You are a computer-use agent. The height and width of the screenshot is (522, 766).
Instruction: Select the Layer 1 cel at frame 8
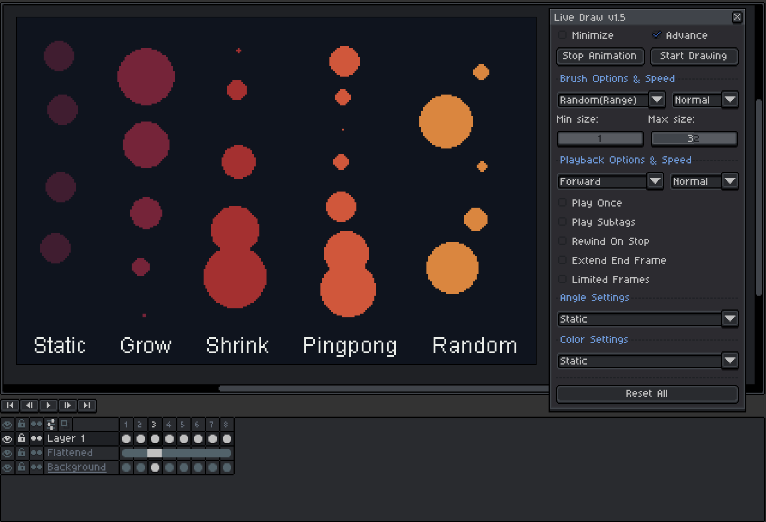point(227,439)
